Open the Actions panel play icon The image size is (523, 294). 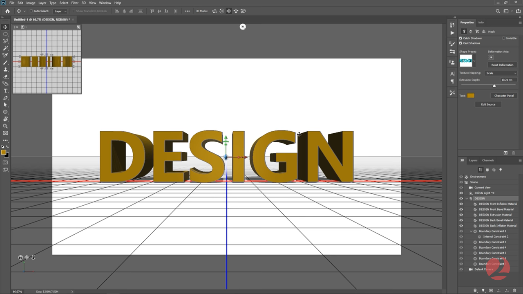point(452,33)
